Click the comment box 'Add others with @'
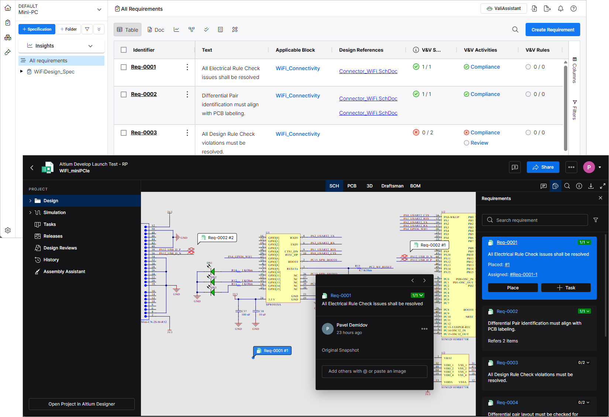Screen dimensions: 609x417 tap(375, 371)
